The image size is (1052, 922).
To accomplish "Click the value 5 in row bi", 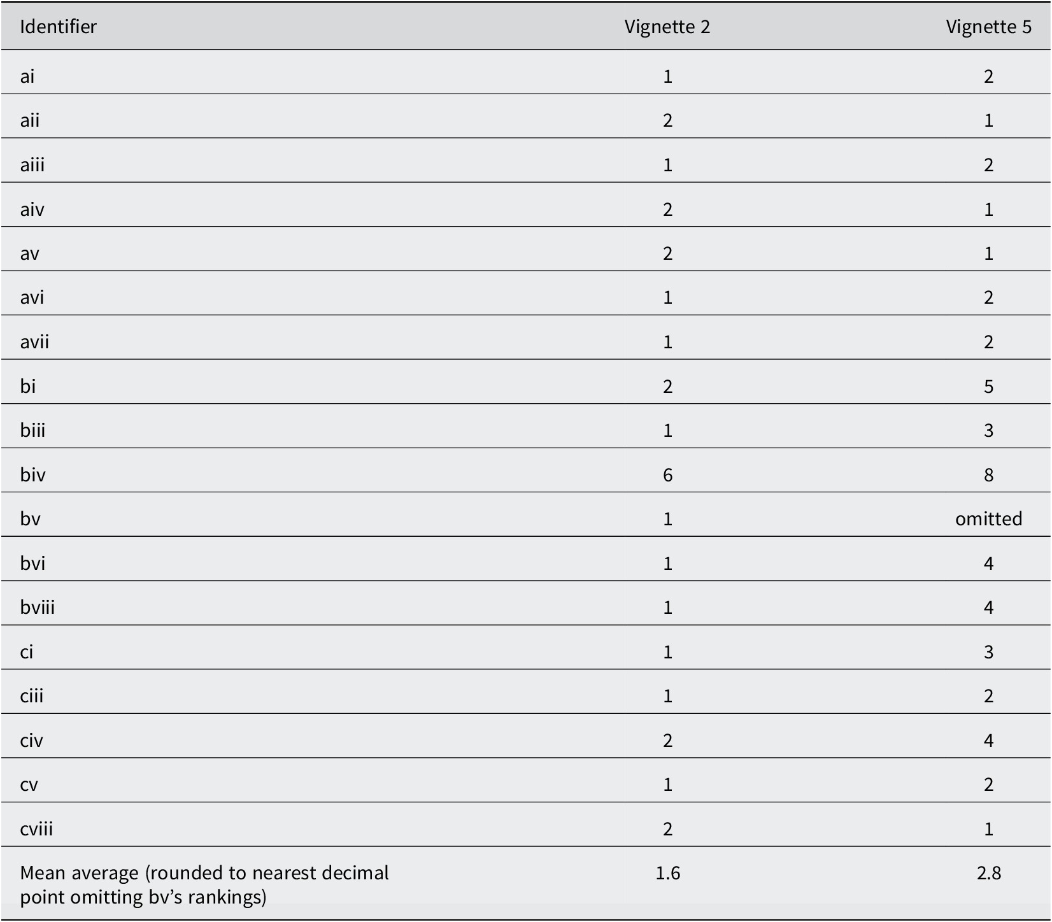I will pyautogui.click(x=988, y=387).
